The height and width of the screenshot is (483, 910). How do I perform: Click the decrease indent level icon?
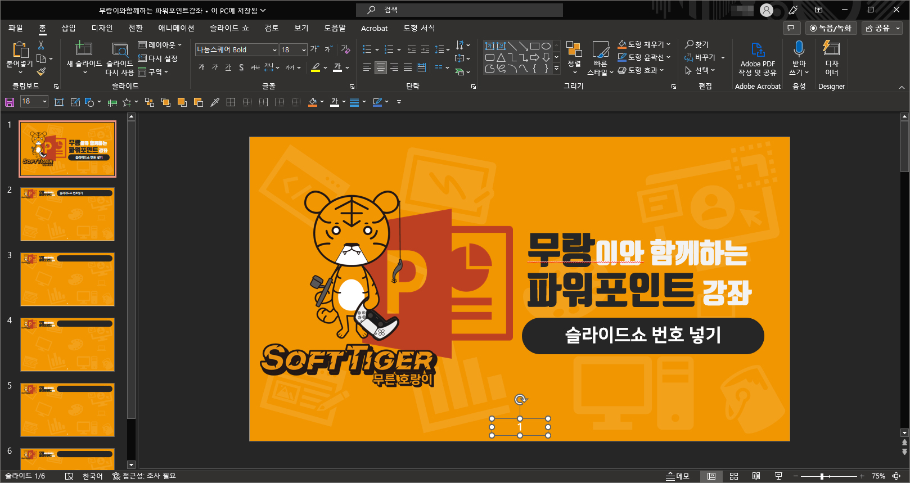(412, 49)
